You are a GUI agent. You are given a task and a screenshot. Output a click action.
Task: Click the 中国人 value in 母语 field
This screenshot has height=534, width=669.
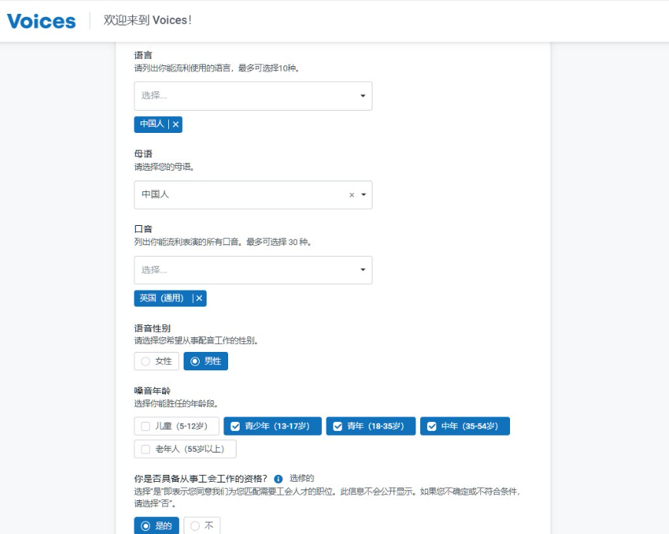(155, 194)
